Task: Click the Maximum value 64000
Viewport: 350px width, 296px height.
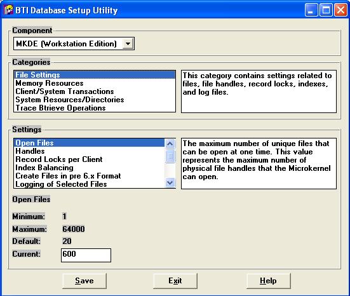Action: coord(74,229)
